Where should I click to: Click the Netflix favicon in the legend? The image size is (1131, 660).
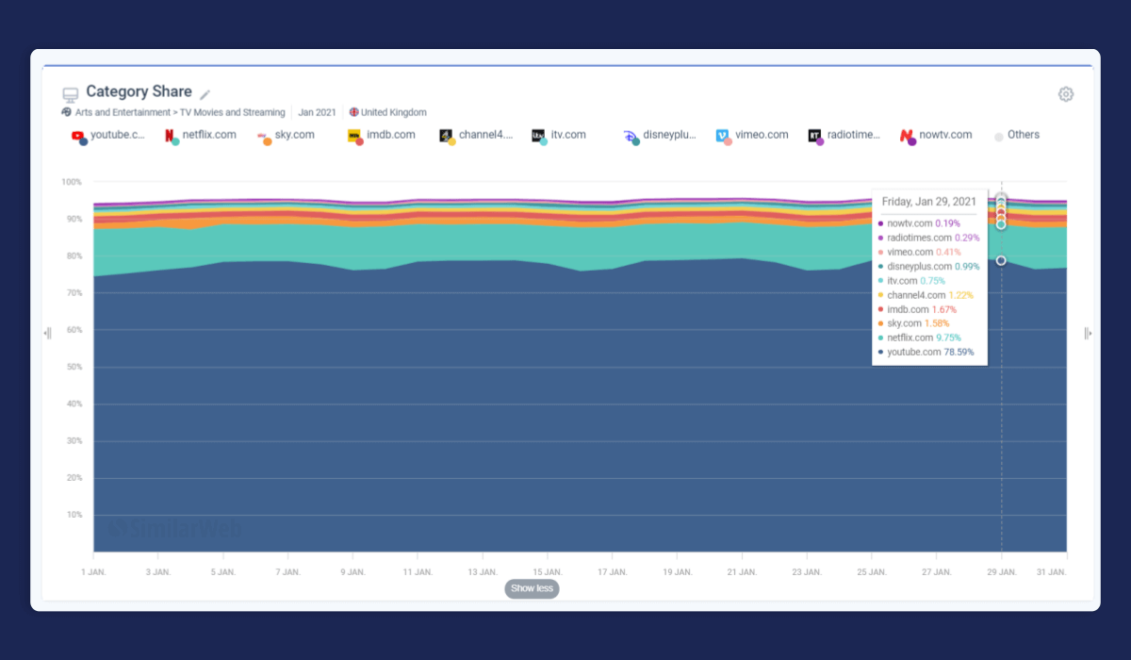170,136
